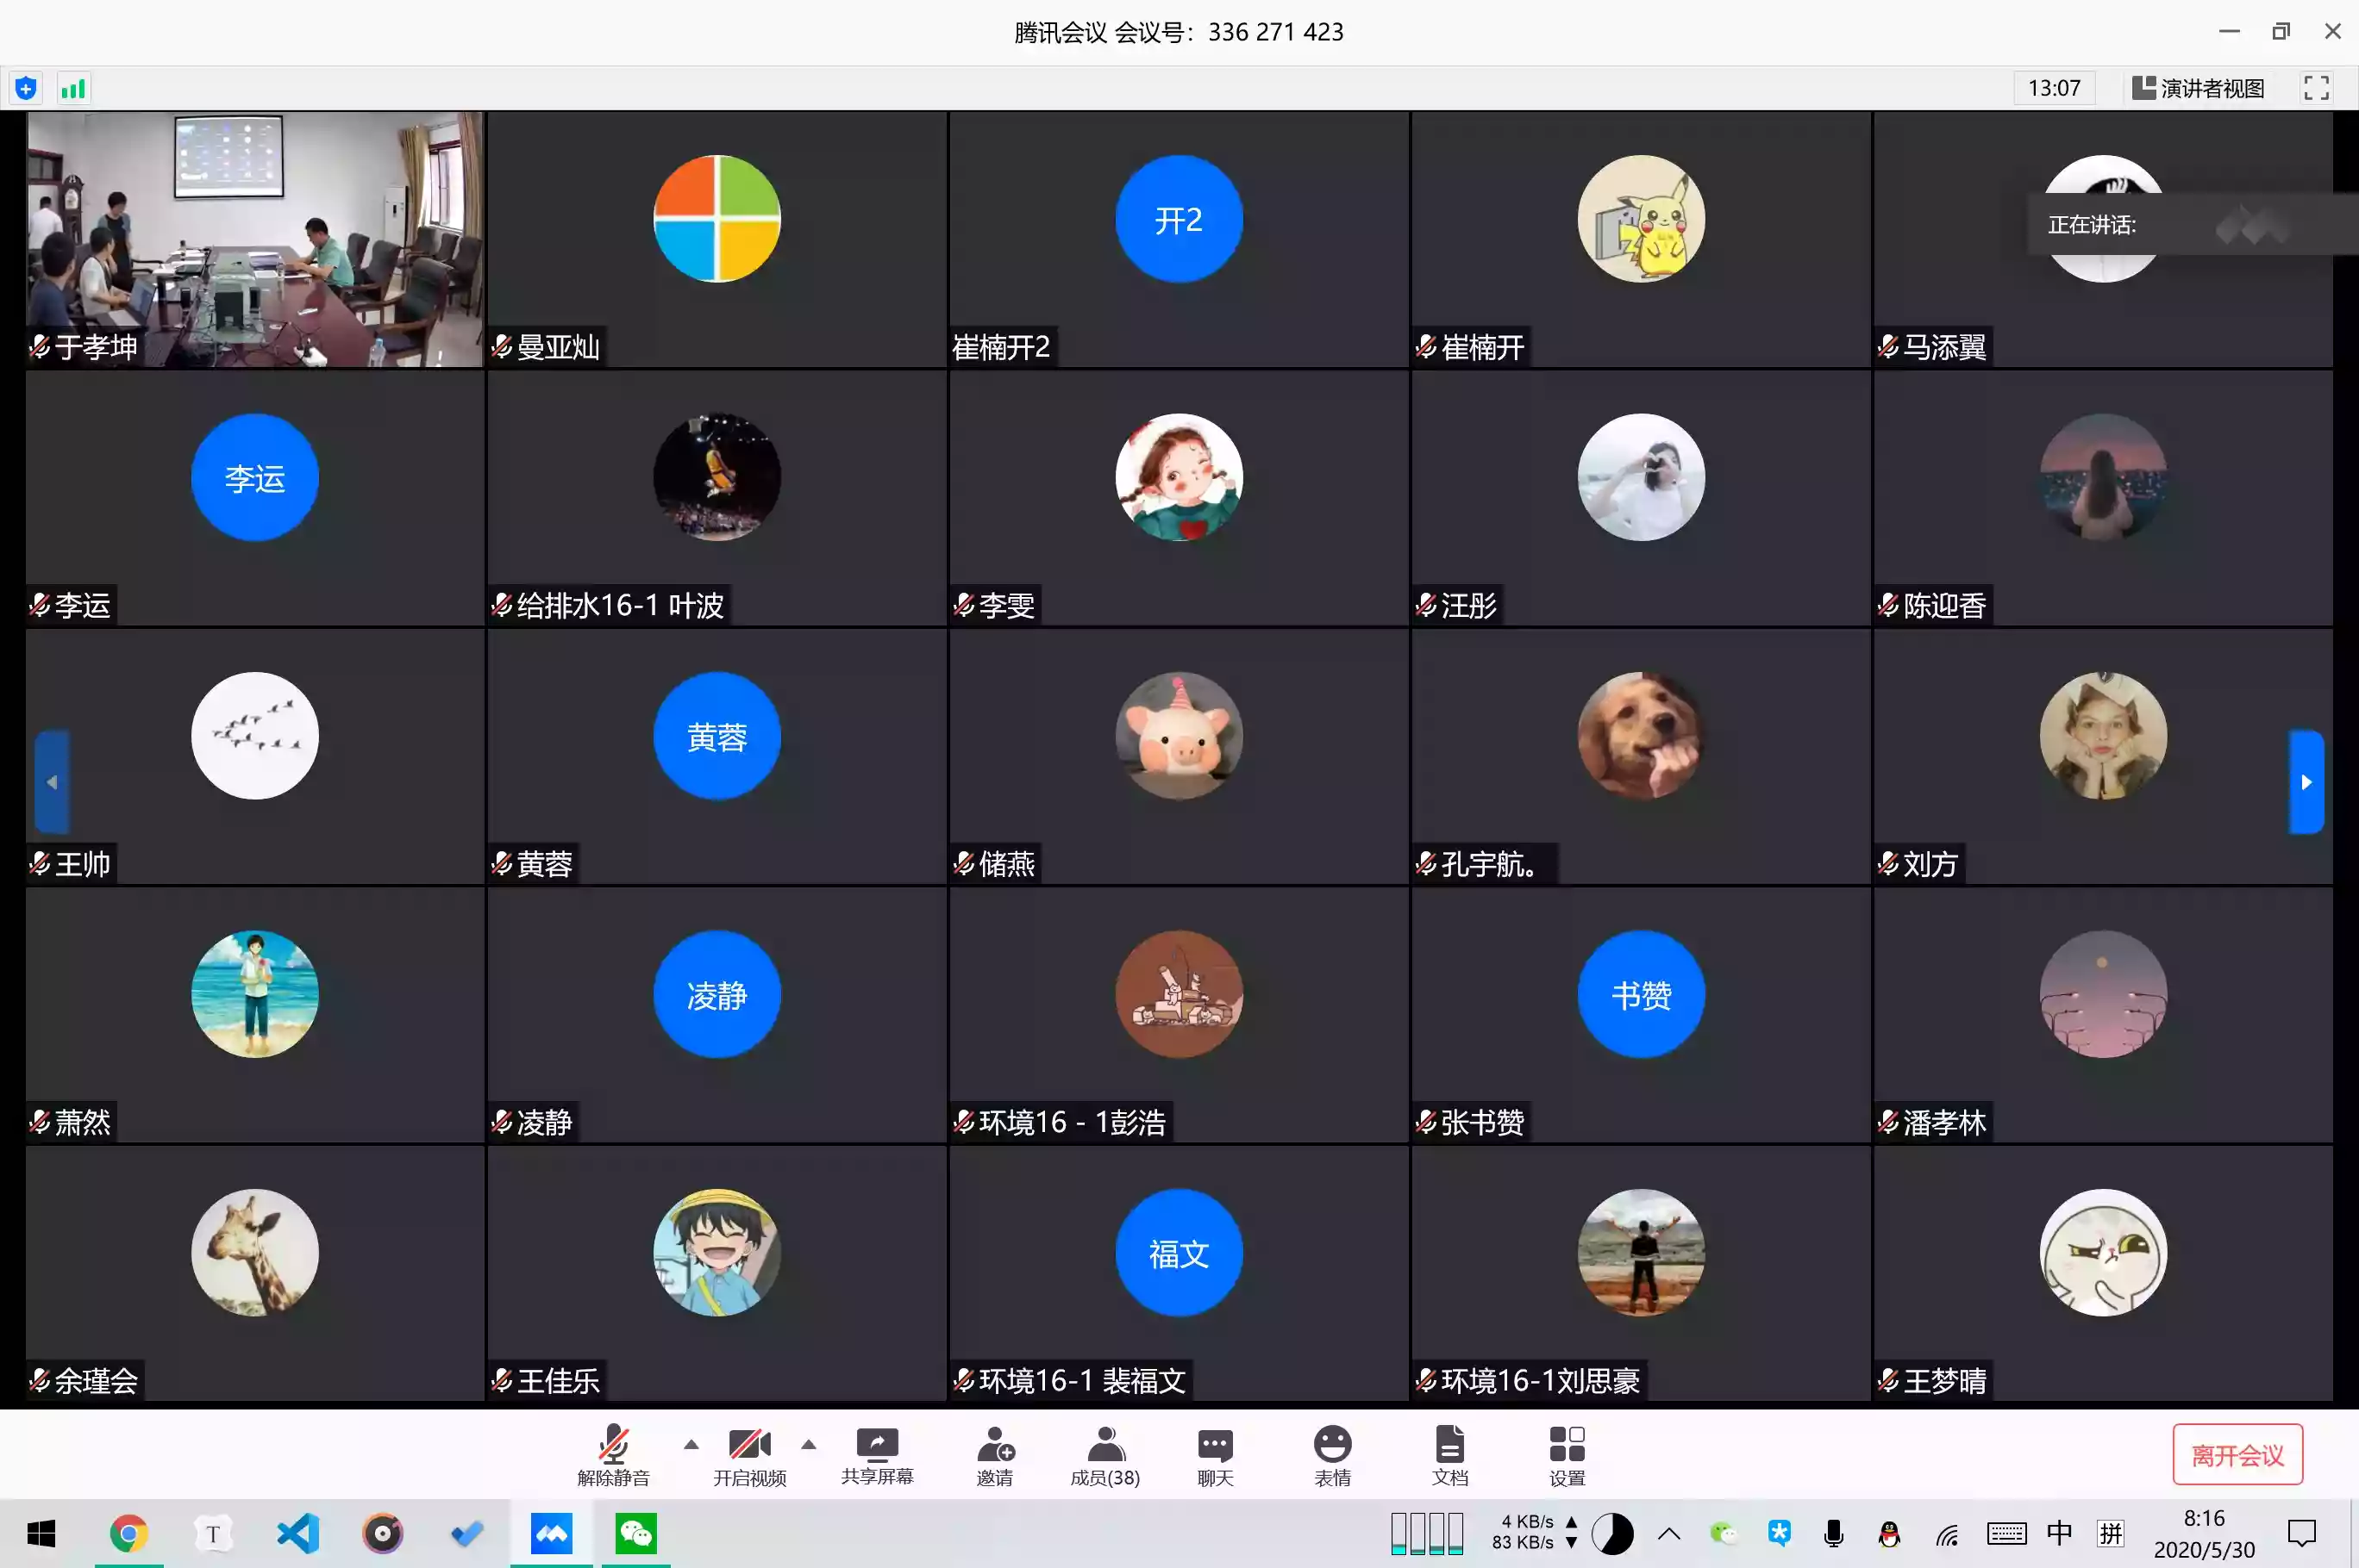
Task: Open WeChat from the taskbar
Action: coord(635,1533)
